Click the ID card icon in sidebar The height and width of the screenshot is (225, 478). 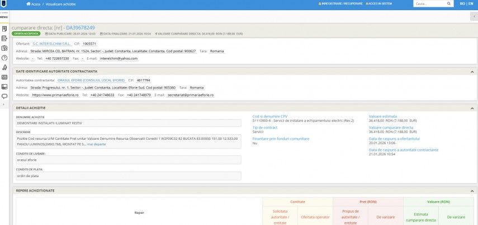click(x=4, y=76)
